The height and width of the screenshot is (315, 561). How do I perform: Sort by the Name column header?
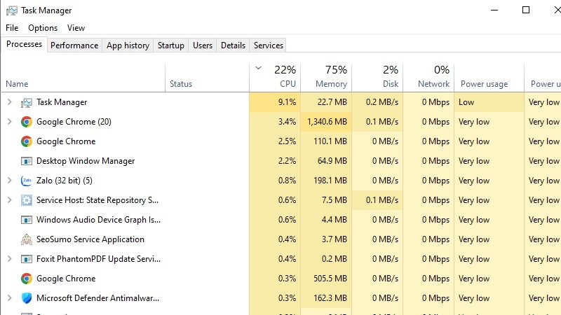pyautogui.click(x=83, y=78)
